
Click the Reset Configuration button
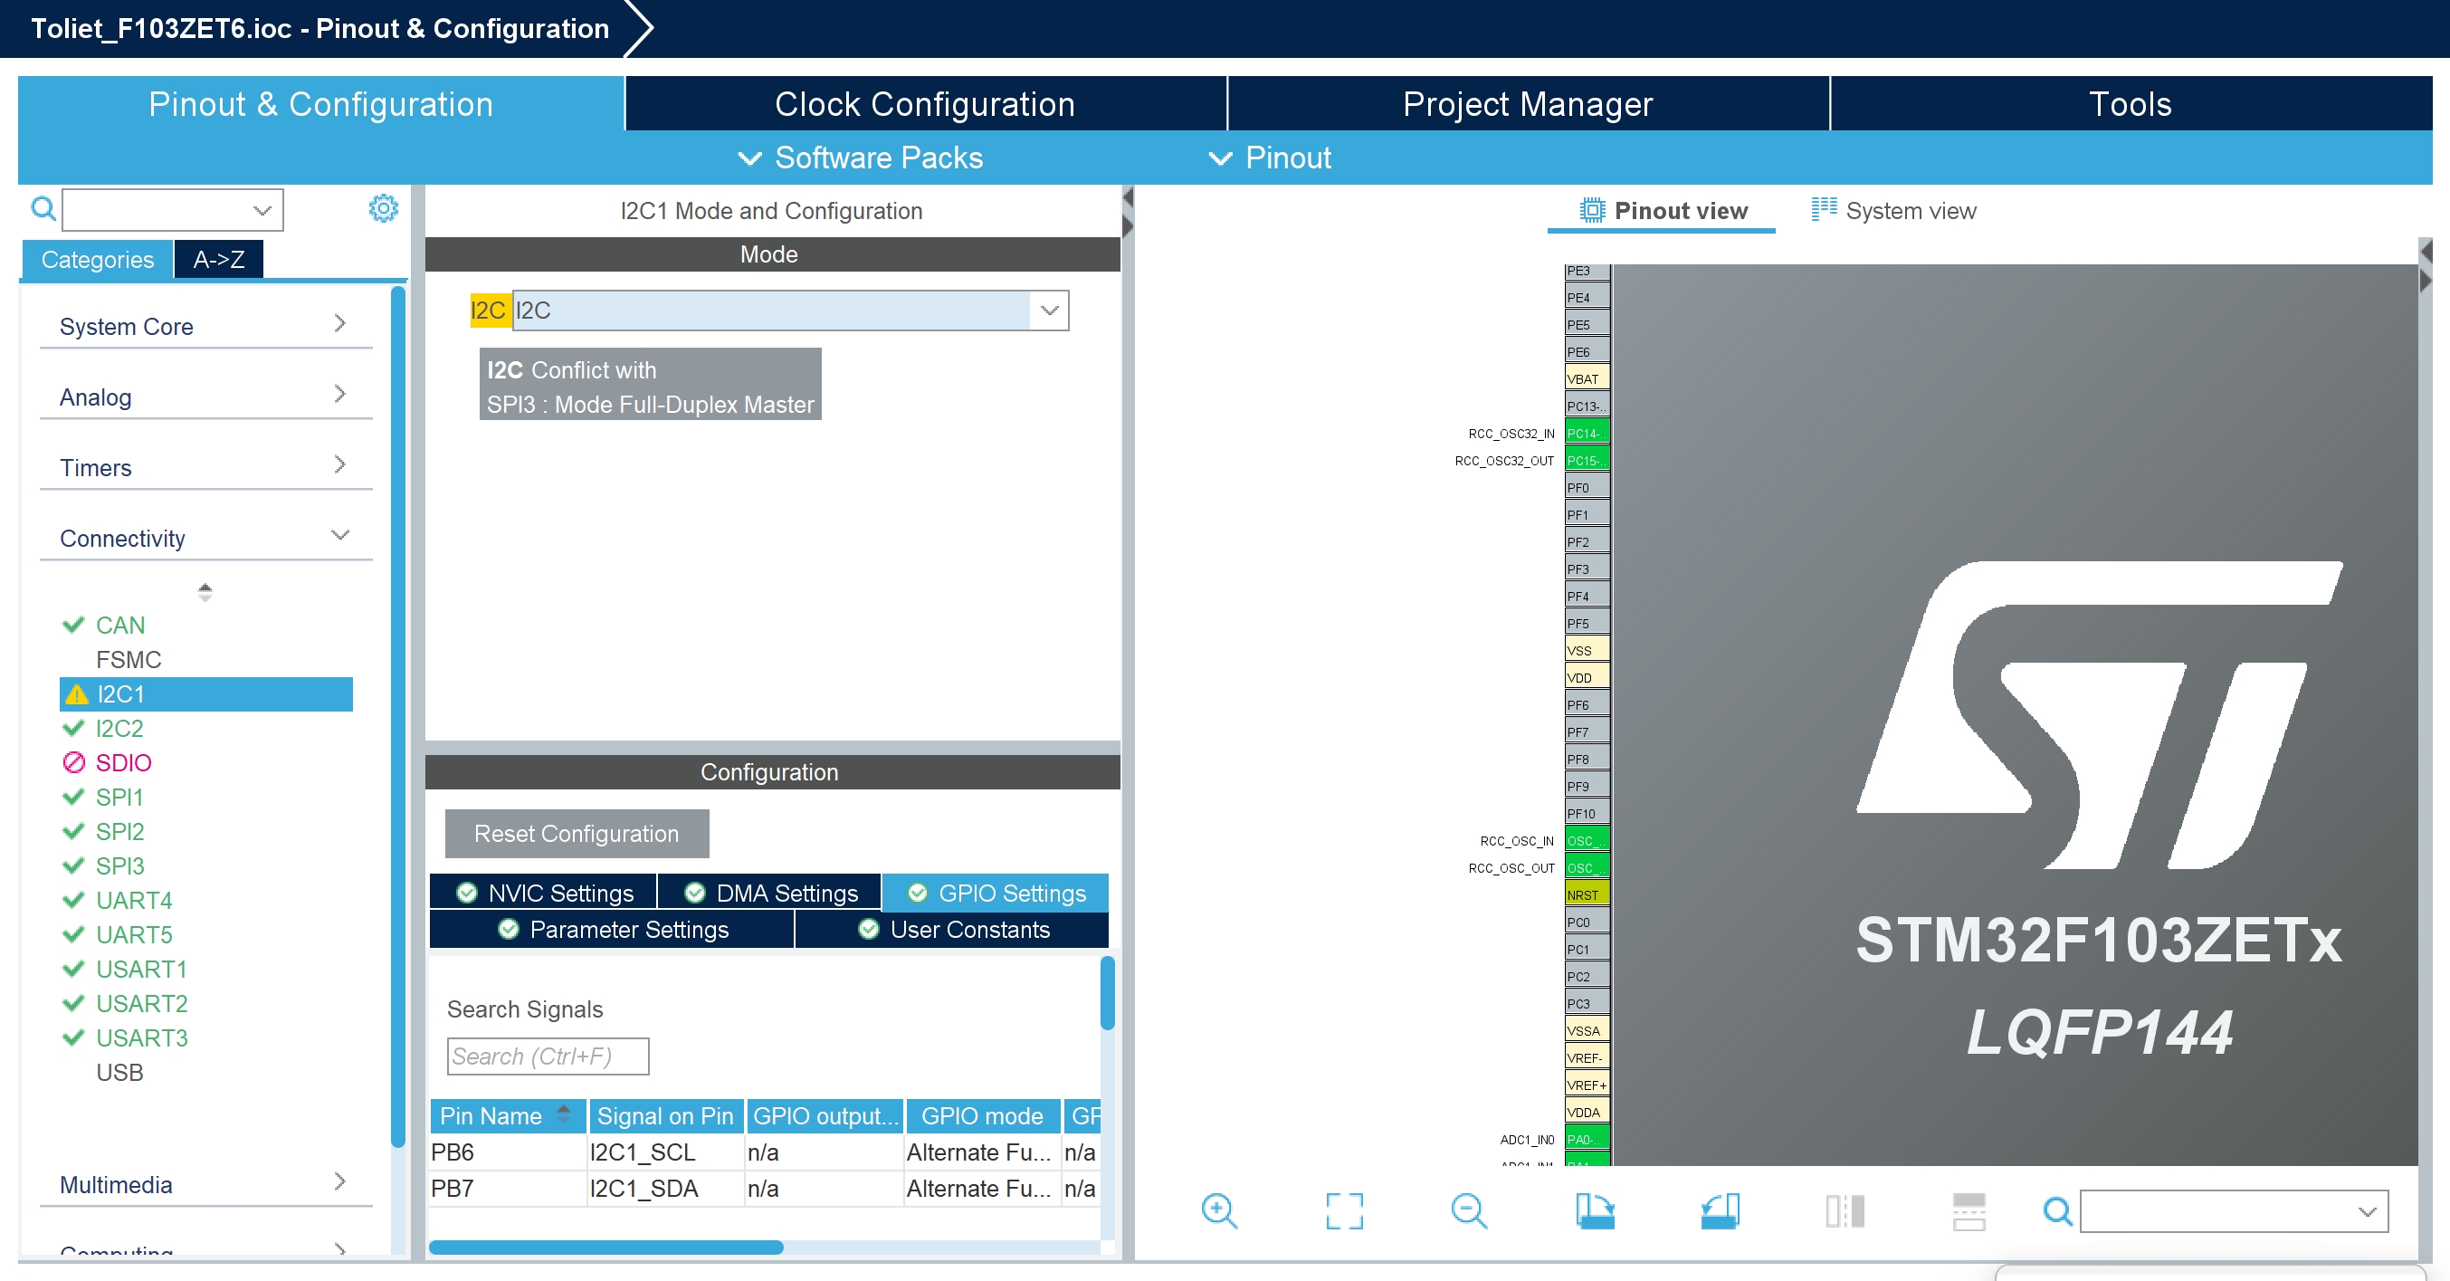(577, 833)
